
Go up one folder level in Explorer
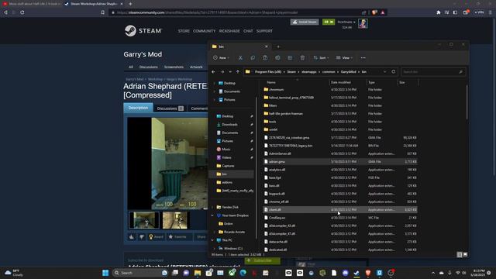[238, 72]
